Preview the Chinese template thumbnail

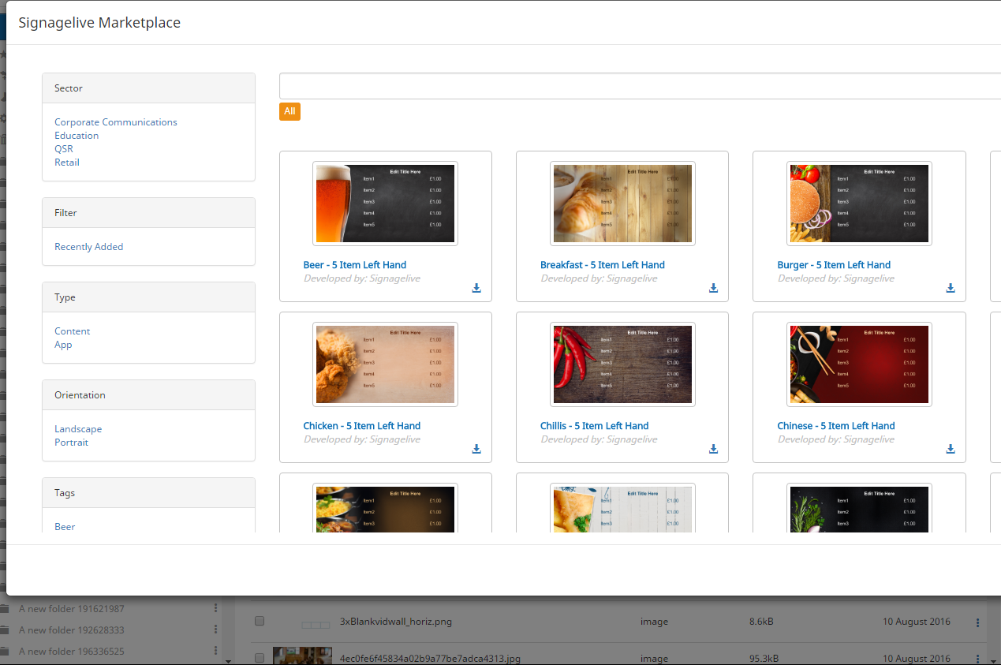(860, 364)
